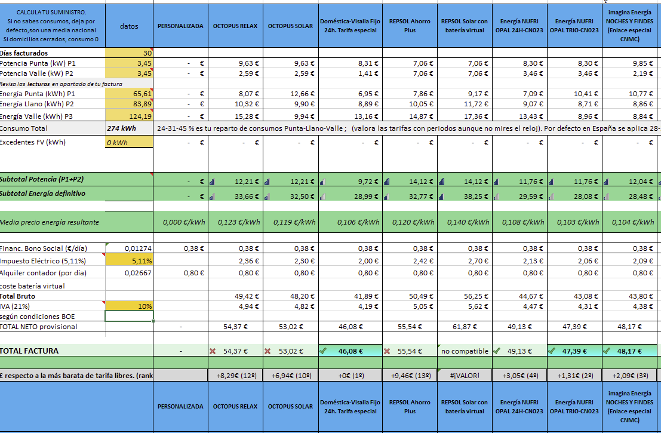Viewport: 661px width, 433px height.
Task: Click the empty selected cell beside según condiciones BOE
Action: point(129,316)
